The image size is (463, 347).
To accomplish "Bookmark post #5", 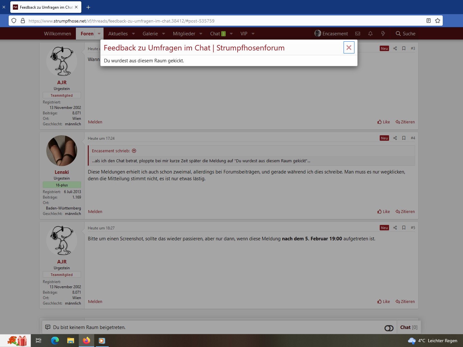I will pyautogui.click(x=404, y=228).
